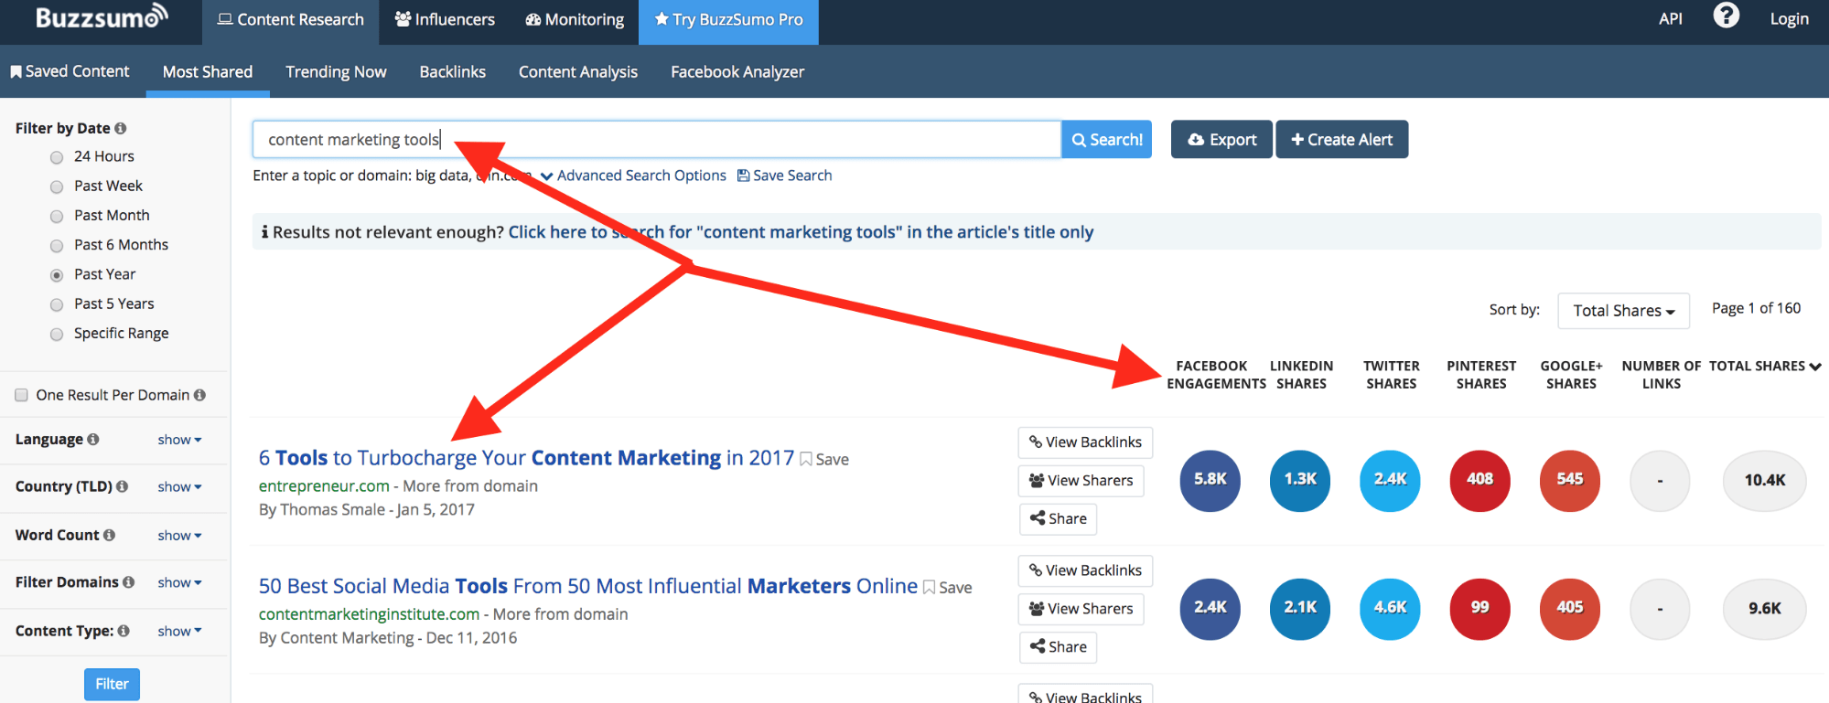Viewport: 1829px width, 703px height.
Task: Click the blue Filter button
Action: (112, 684)
